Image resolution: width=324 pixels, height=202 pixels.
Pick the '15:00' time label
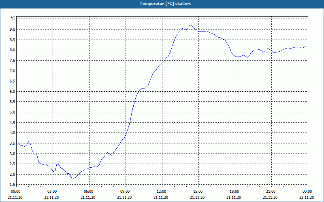coord(198,191)
